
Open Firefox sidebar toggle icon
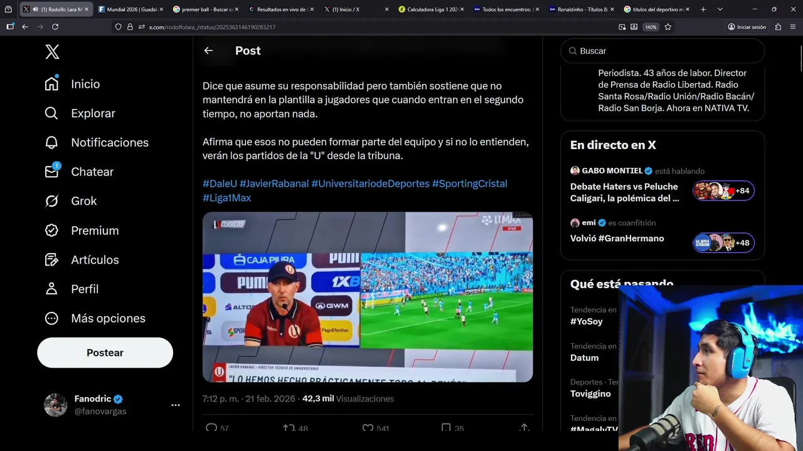[x=10, y=27]
